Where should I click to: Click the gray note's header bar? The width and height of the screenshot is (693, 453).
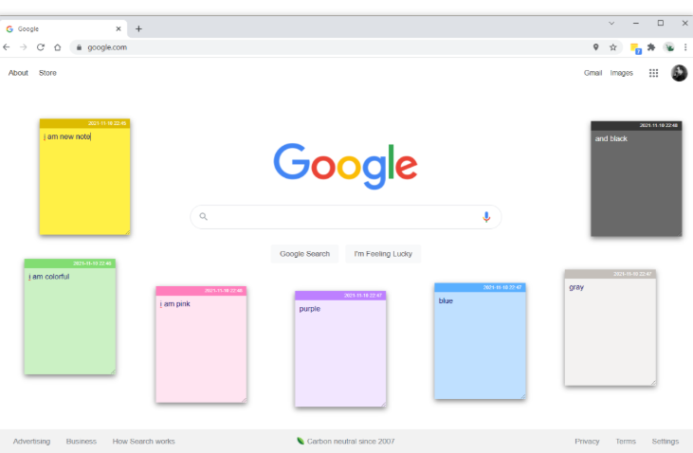pos(611,274)
